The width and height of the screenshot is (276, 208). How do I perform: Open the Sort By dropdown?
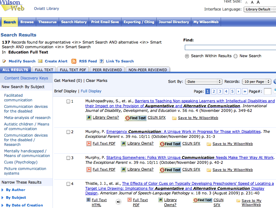[x=204, y=82]
